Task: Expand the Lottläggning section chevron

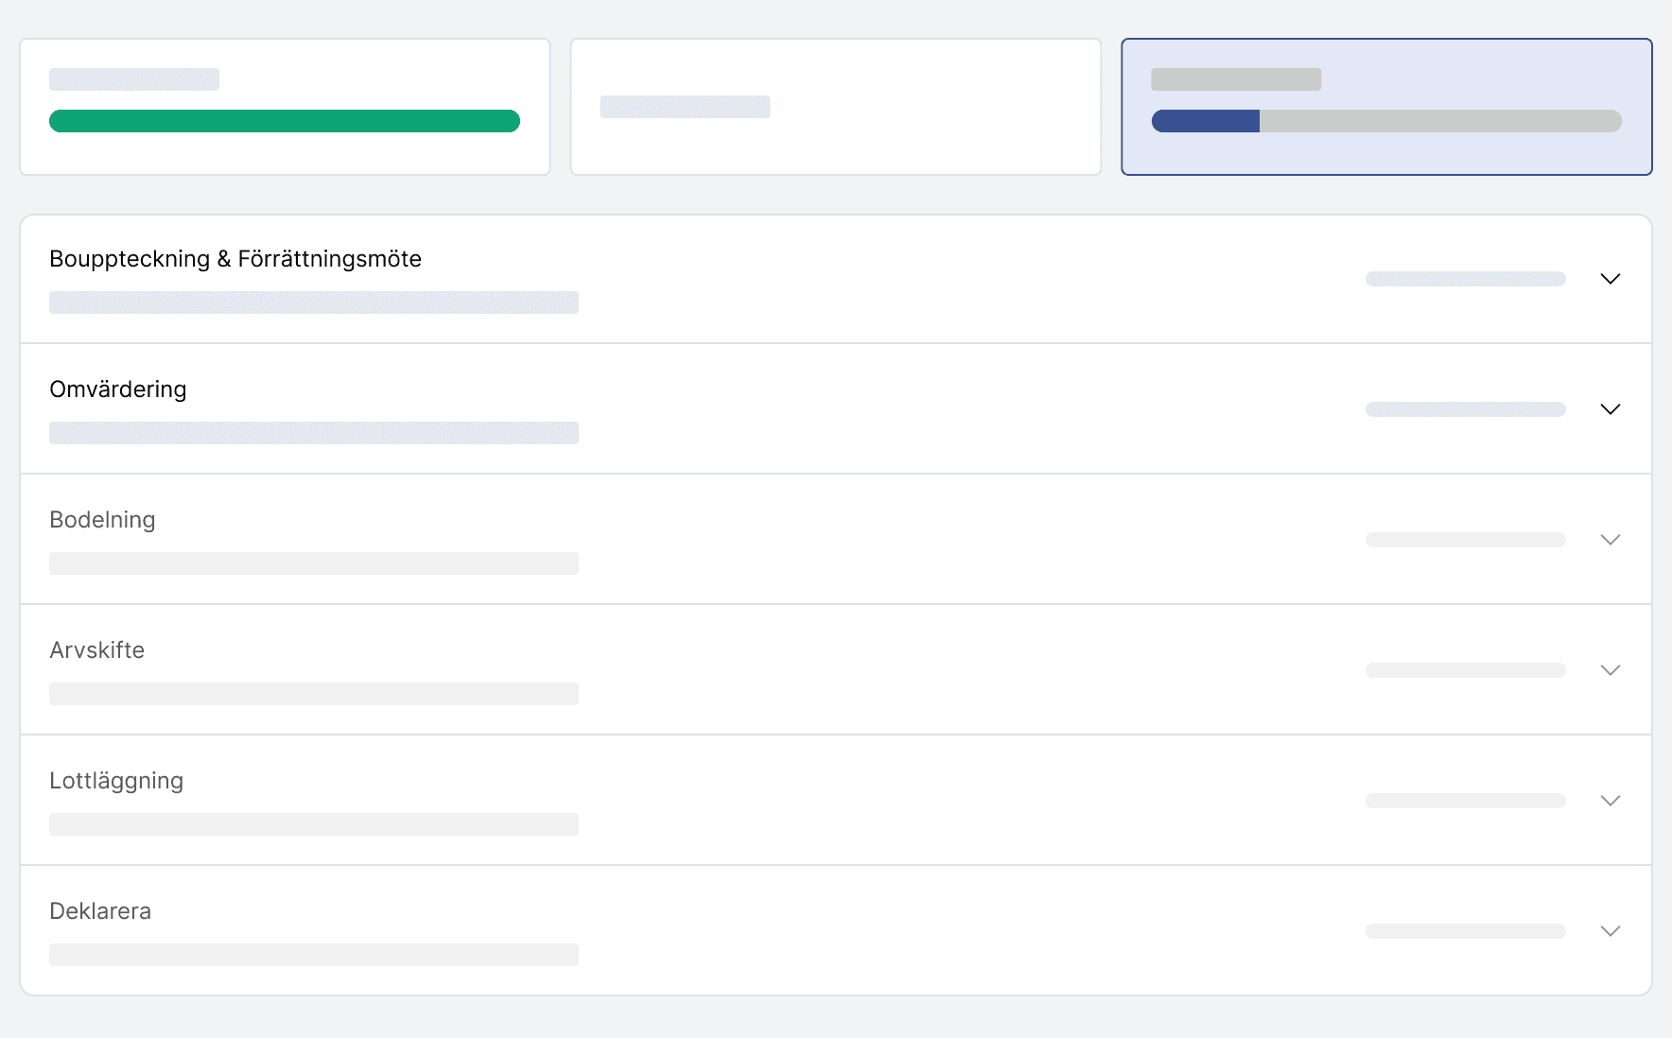Action: pyautogui.click(x=1610, y=801)
